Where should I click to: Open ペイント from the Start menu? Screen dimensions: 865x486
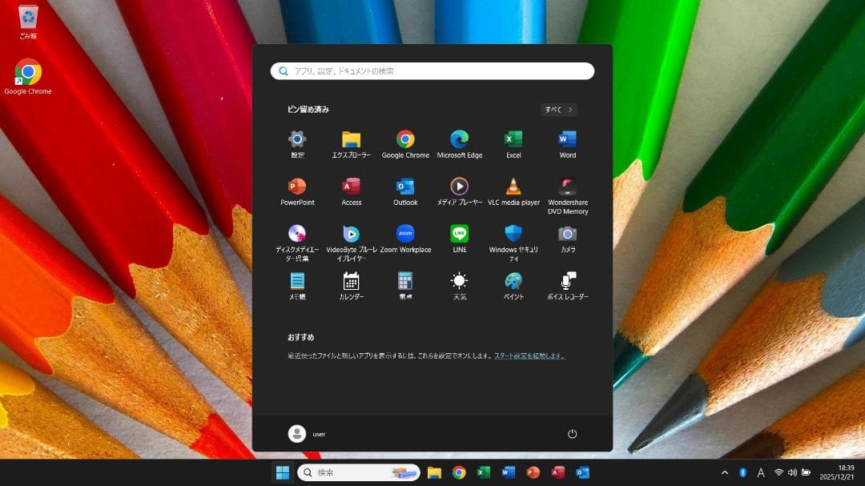click(x=513, y=280)
